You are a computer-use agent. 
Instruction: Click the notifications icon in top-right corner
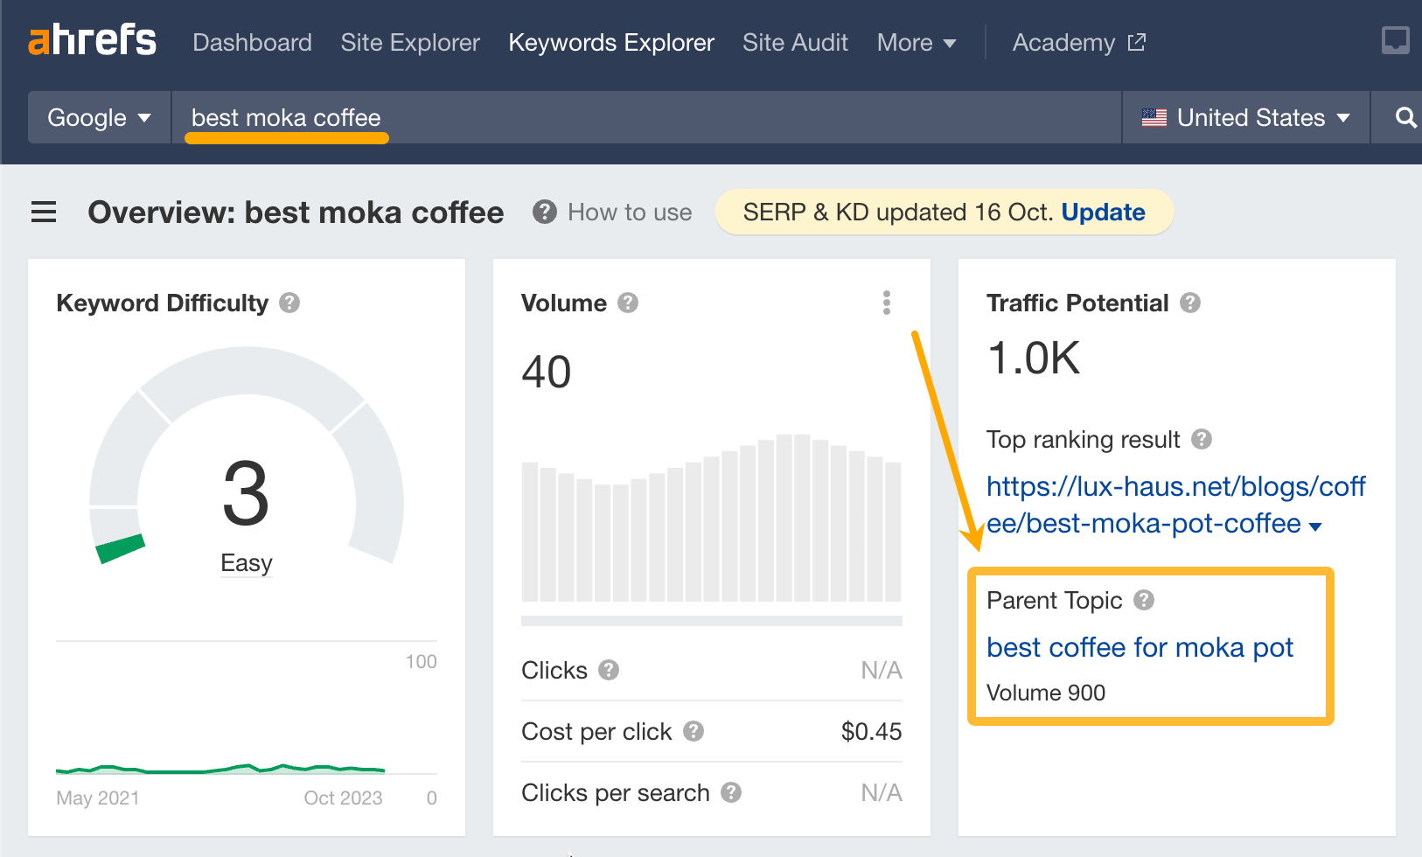click(x=1395, y=40)
